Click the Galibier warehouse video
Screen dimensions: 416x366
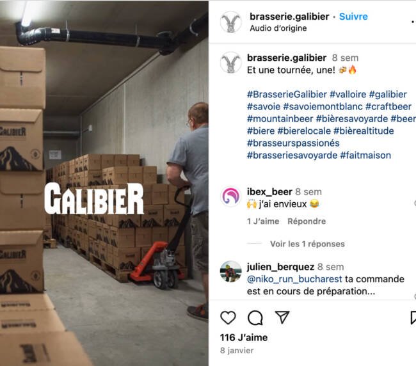(x=104, y=183)
